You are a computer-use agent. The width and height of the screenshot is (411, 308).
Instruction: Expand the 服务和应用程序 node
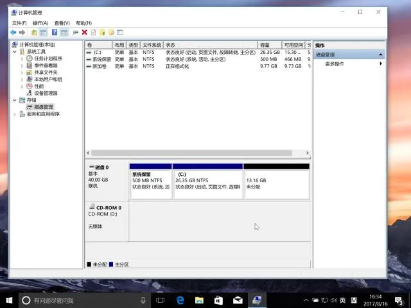click(15, 114)
